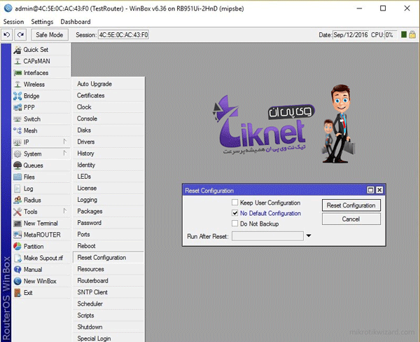
Task: Select the Wireless icon in sidebar
Action: [17, 85]
